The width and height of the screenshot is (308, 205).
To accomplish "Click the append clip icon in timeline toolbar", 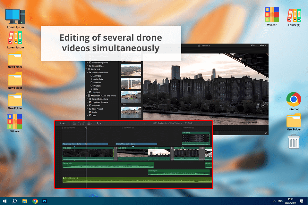I will [84, 123].
